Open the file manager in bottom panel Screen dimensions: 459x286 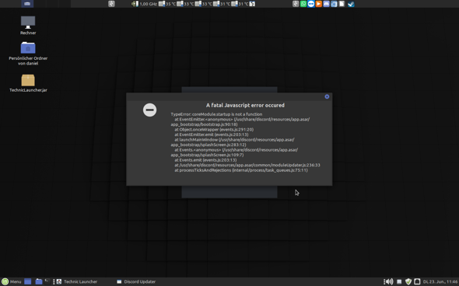[x=39, y=281]
